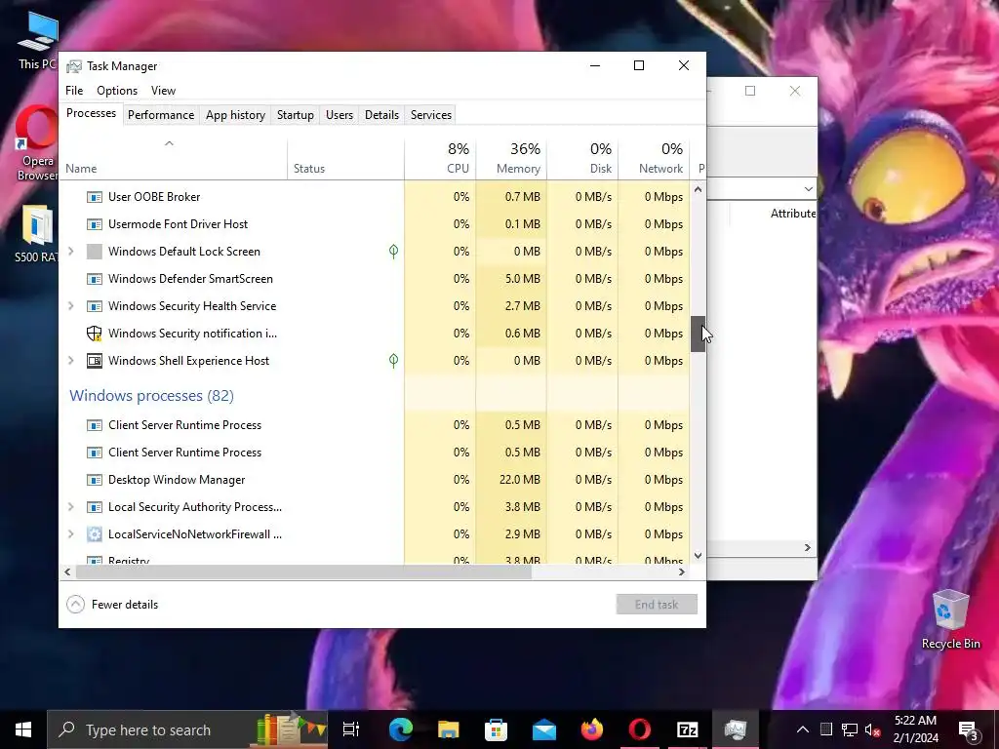
Task: Expand Local Security Authority Process group
Action: [x=71, y=507]
